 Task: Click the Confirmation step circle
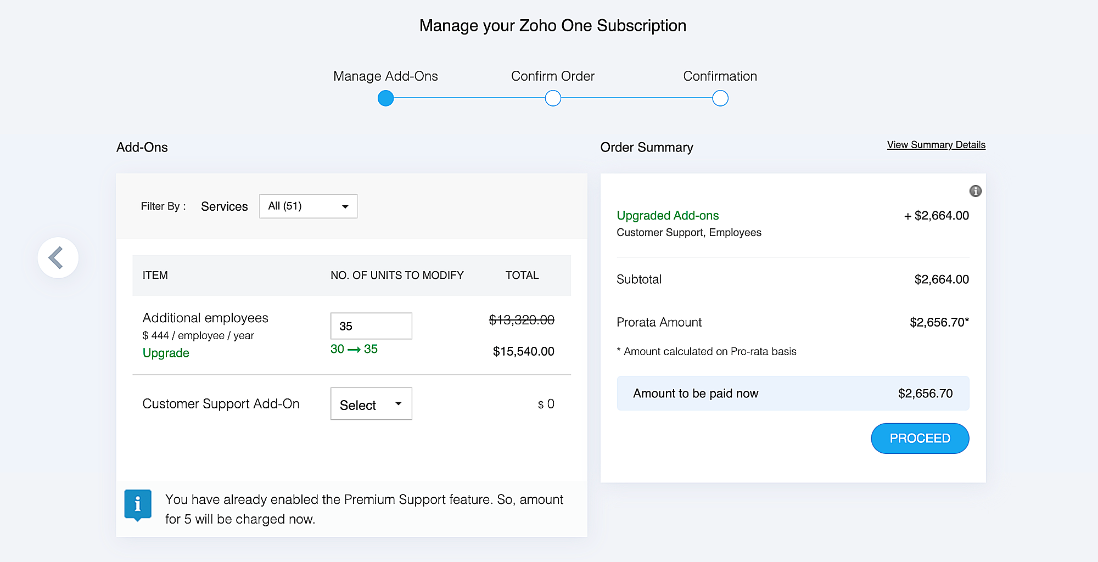(x=720, y=98)
